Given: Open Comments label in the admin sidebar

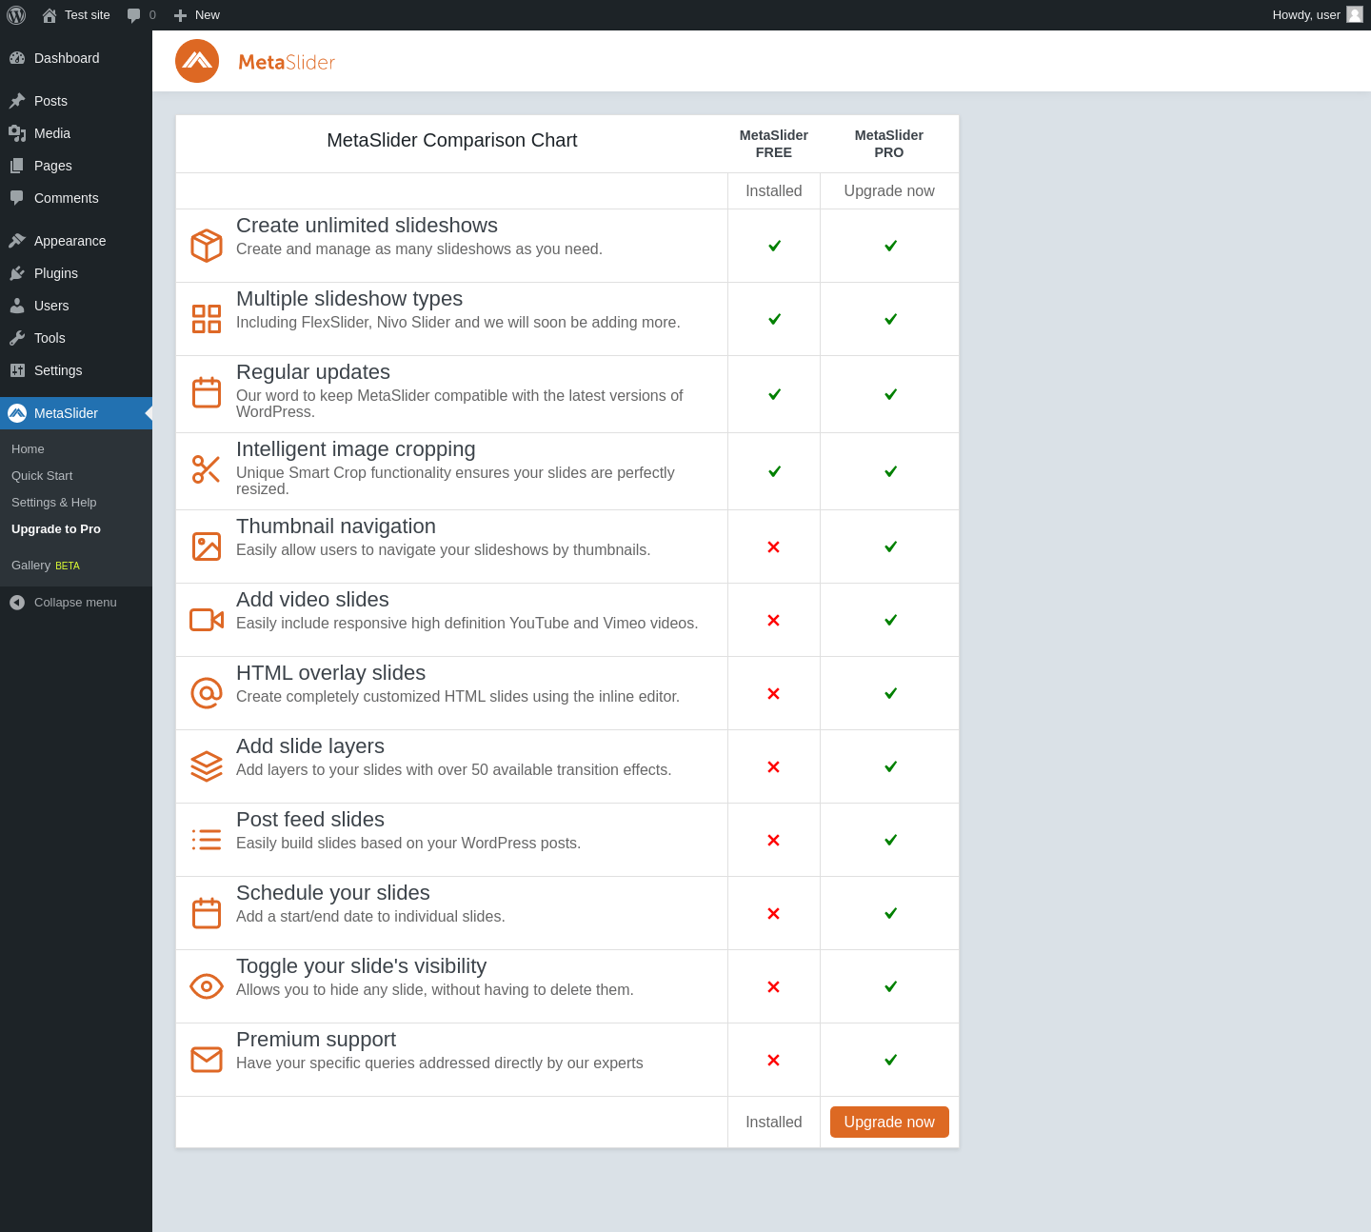Looking at the screenshot, I should (x=67, y=198).
